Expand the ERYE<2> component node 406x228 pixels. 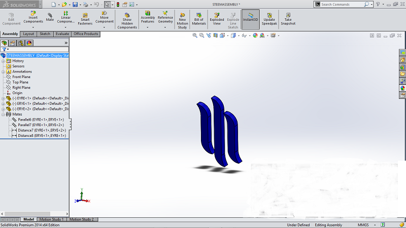tap(3, 109)
